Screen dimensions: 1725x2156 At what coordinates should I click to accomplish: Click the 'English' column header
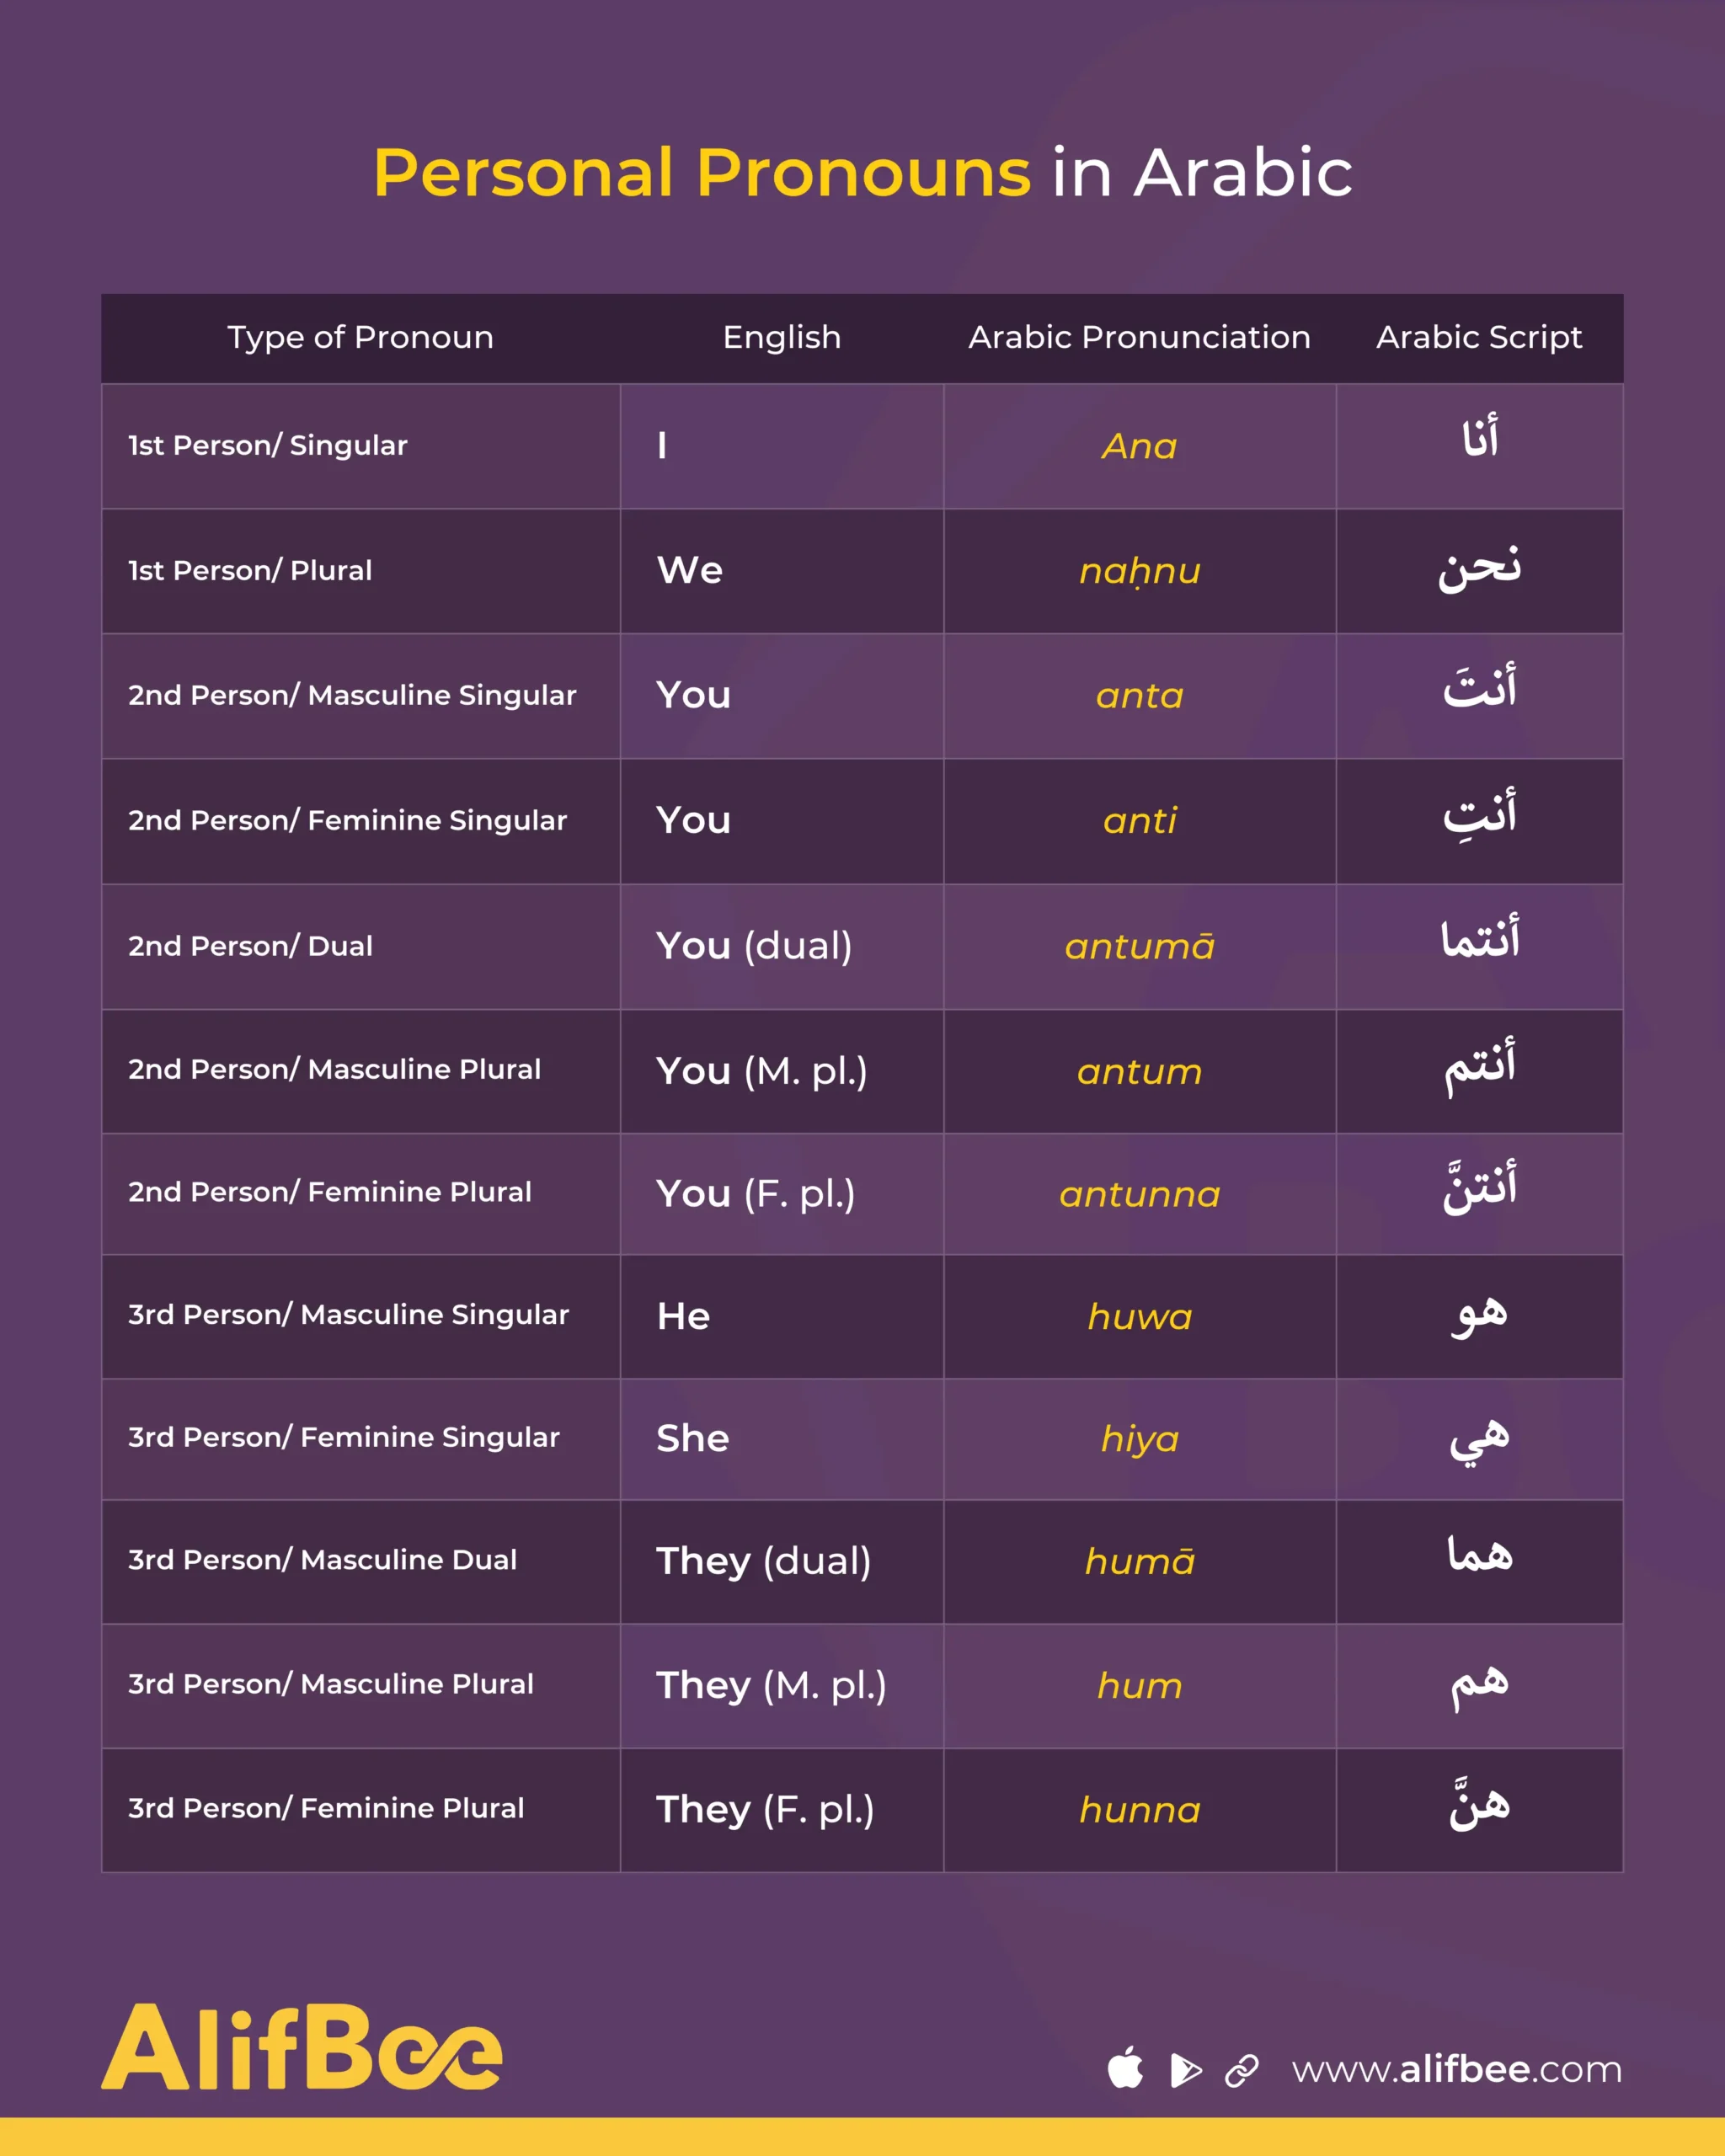click(782, 337)
